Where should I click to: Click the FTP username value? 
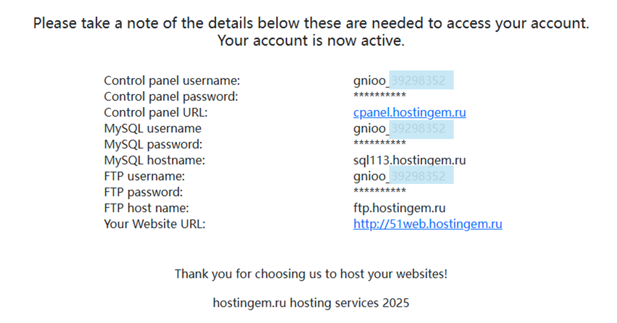point(403,177)
